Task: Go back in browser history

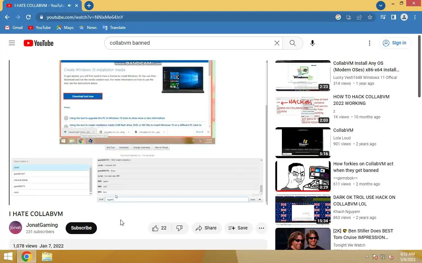Action: (x=7, y=17)
